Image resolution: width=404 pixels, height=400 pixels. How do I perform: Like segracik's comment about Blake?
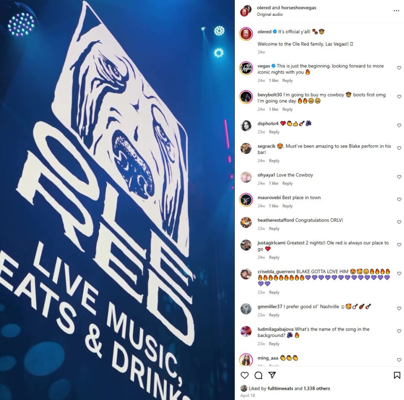click(x=399, y=148)
